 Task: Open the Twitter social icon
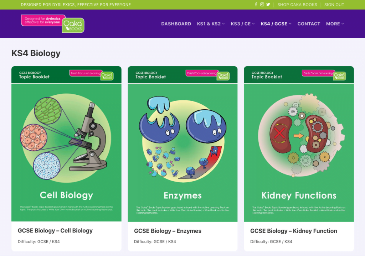coord(268,5)
